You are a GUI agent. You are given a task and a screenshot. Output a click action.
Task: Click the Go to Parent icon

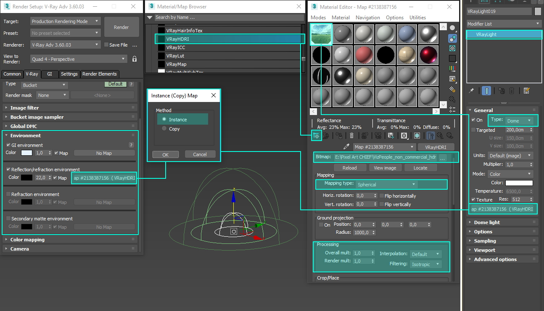pyautogui.click(x=441, y=136)
